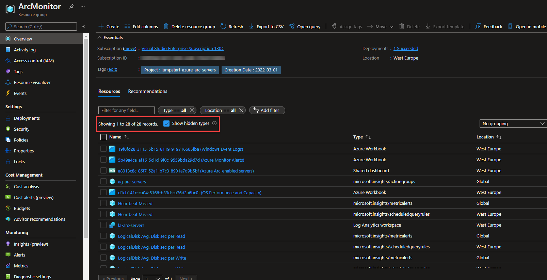
Task: Open the Resource visualizer sidebar item
Action: [x=32, y=82]
